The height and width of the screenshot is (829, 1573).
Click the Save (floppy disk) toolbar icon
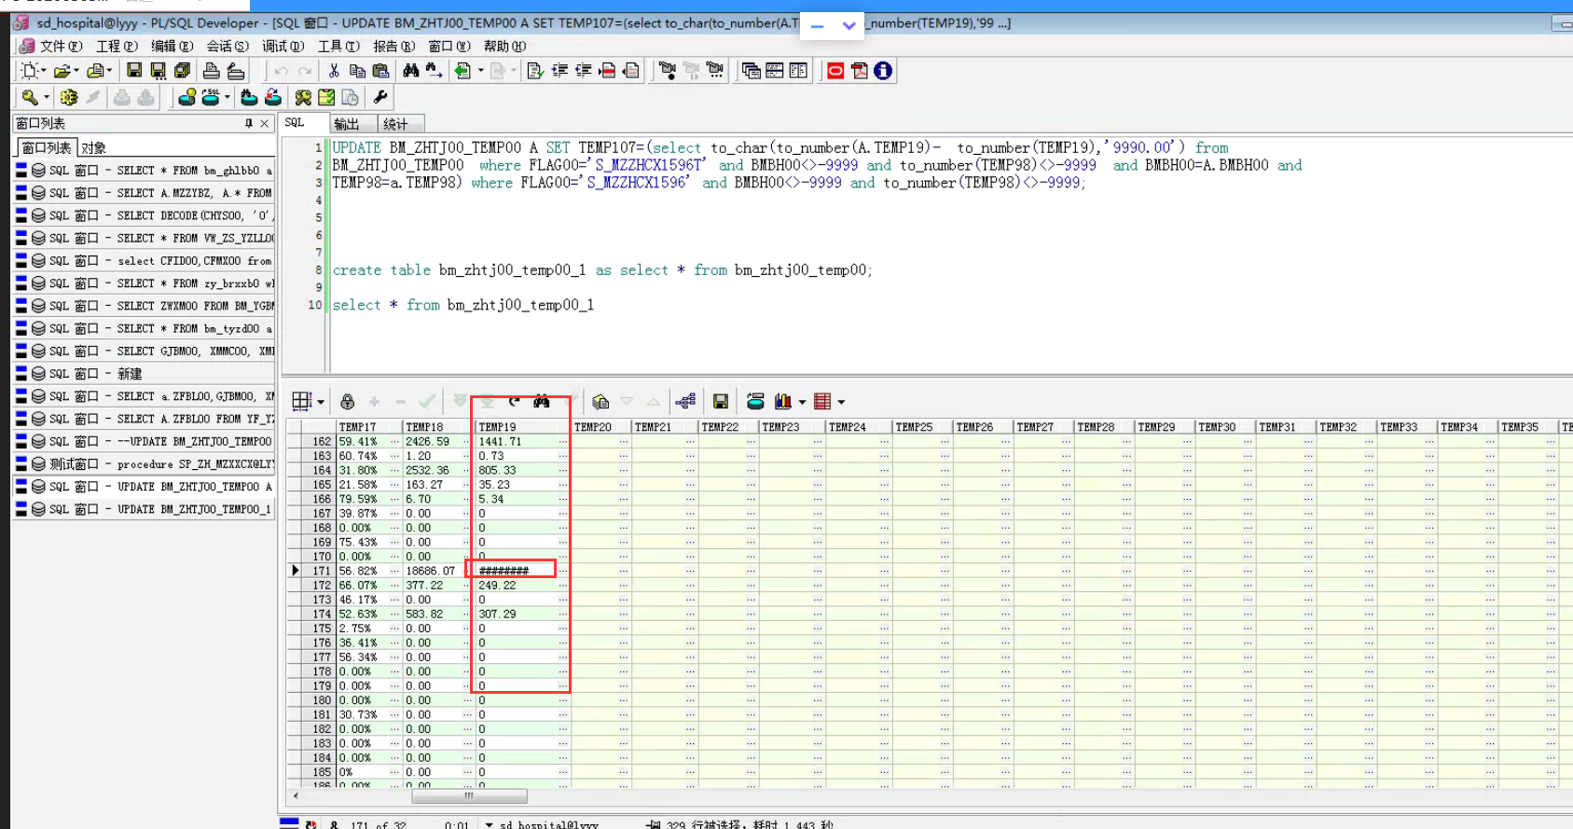click(x=134, y=71)
